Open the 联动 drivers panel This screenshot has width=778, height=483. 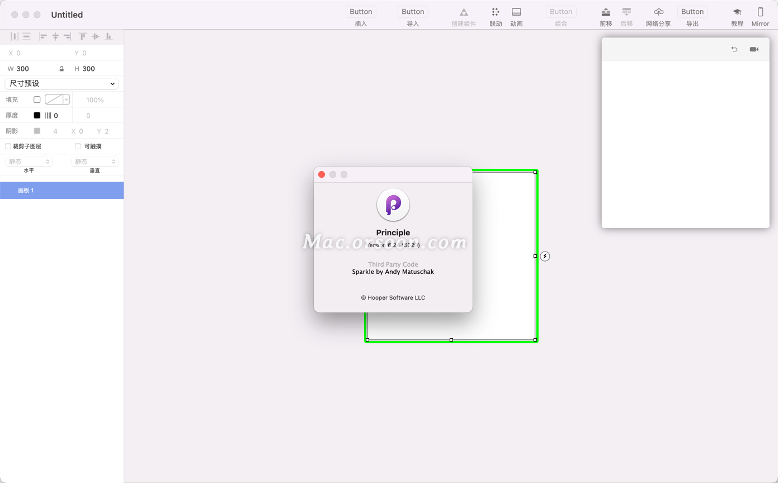(496, 12)
